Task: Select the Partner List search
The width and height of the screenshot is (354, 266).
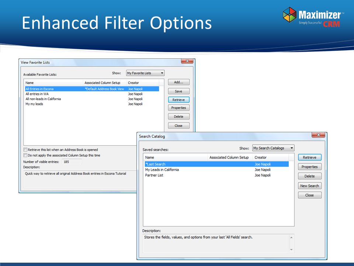Action: pos(217,175)
